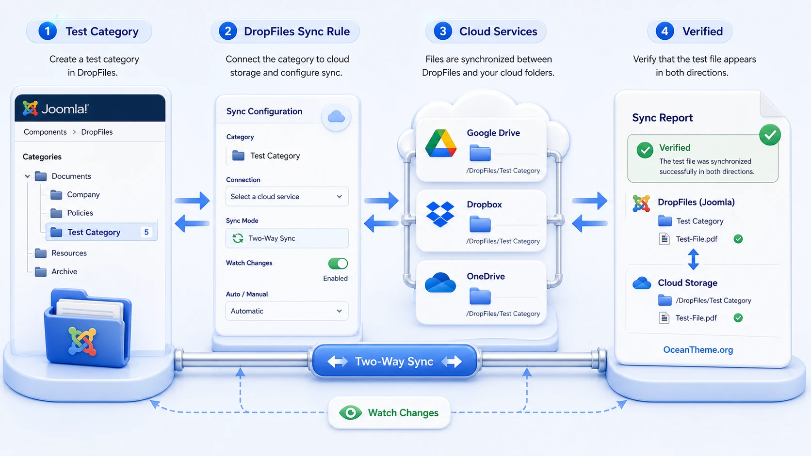Image resolution: width=811 pixels, height=456 pixels.
Task: Open the Select a cloud service dropdown
Action: (287, 196)
